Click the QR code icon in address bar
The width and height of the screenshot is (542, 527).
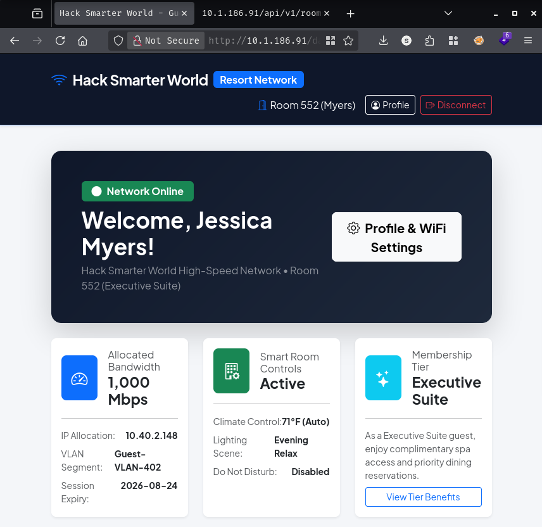point(331,41)
